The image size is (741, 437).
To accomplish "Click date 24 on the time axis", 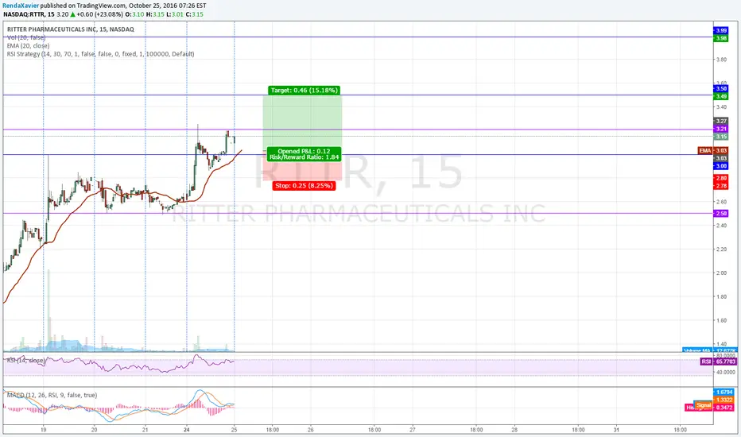I will (x=187, y=430).
